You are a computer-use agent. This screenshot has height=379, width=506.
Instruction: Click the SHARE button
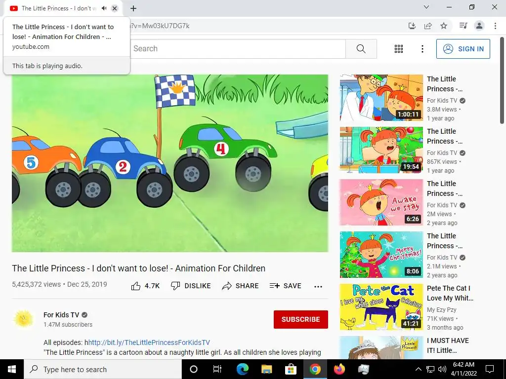tap(241, 286)
